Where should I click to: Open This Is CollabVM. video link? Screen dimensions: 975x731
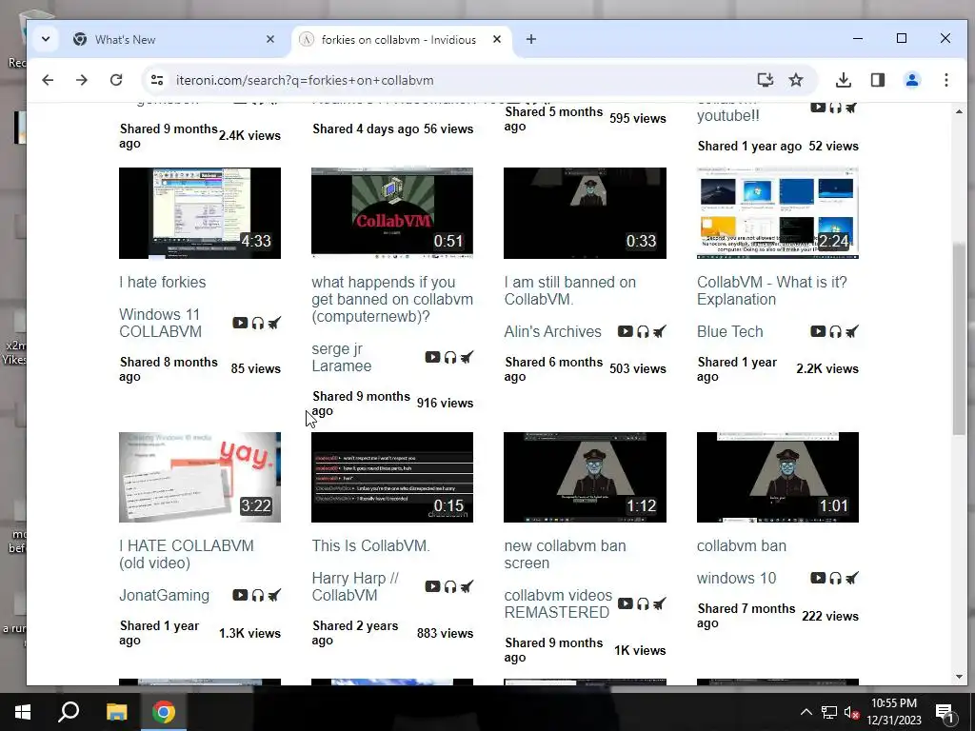coord(370,545)
